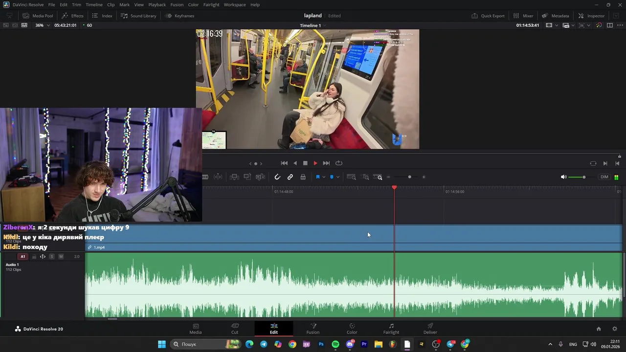Viewport: 626px width, 352px height.
Task: Open the flag color dropdown arrow
Action: (324, 177)
